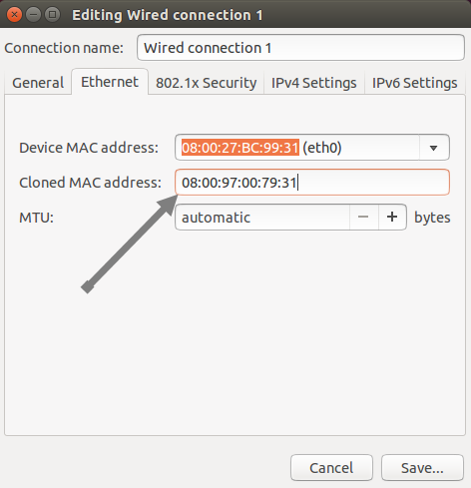471x488 pixels.
Task: Click the Cloned MAC address label
Action: coord(90,183)
